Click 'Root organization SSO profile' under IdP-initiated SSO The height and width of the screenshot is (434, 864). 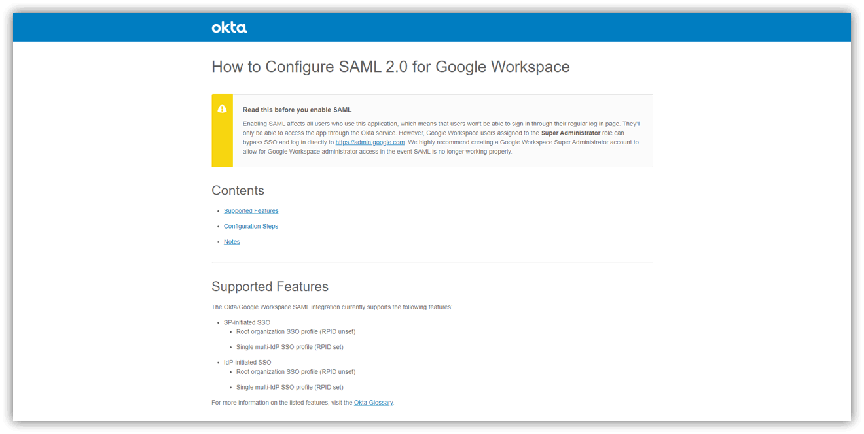[x=295, y=371]
